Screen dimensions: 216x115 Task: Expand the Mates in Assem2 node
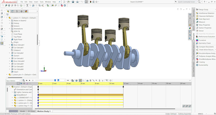point(10,21)
